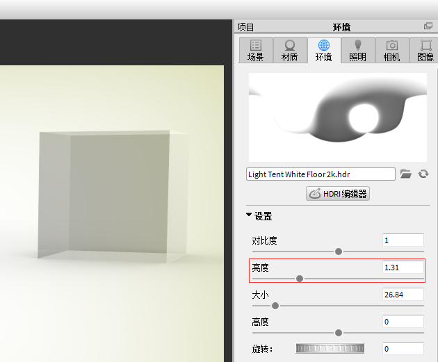Click the 亮度 value field showing 1.31

[x=403, y=268]
